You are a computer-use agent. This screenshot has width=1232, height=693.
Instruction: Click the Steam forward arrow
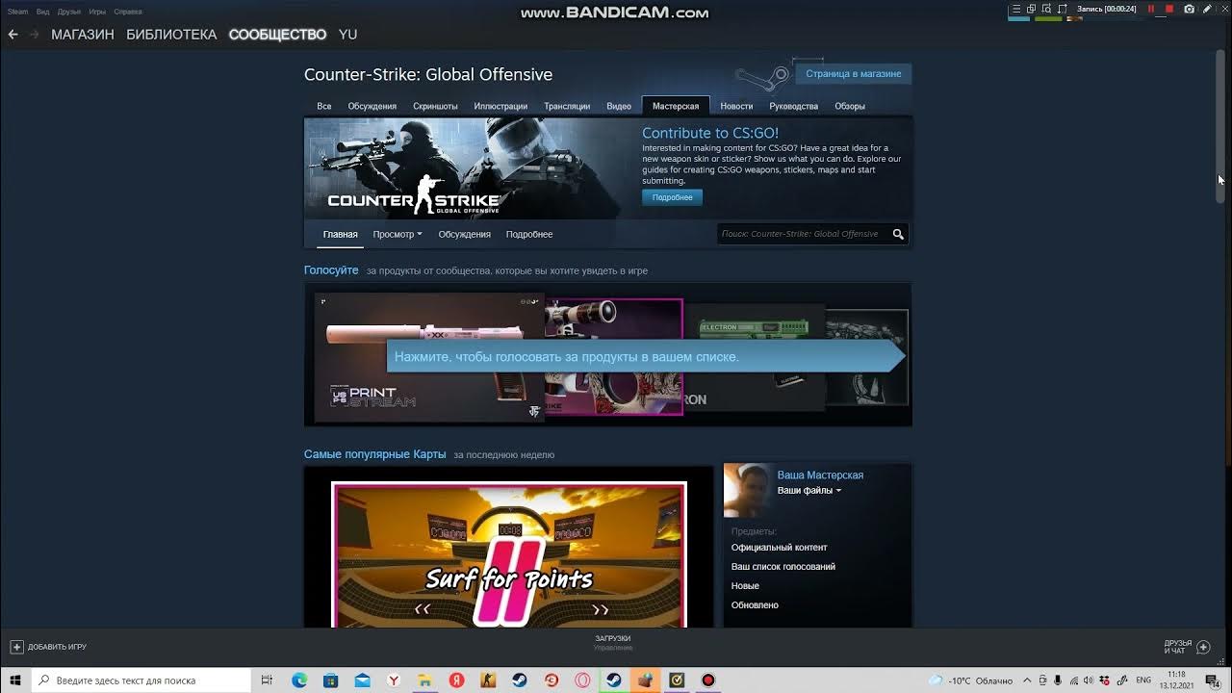[x=35, y=34]
